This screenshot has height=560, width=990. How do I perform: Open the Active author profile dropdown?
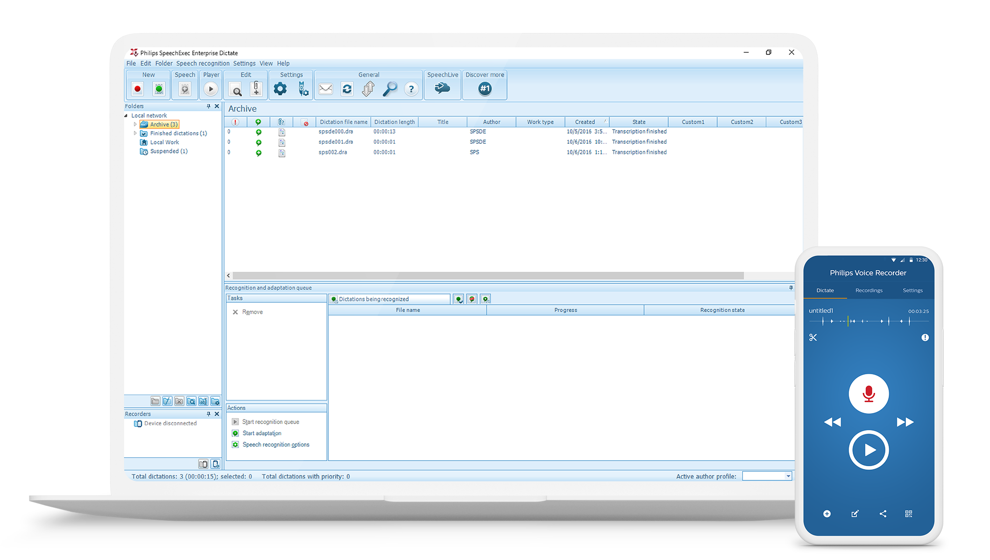click(788, 476)
